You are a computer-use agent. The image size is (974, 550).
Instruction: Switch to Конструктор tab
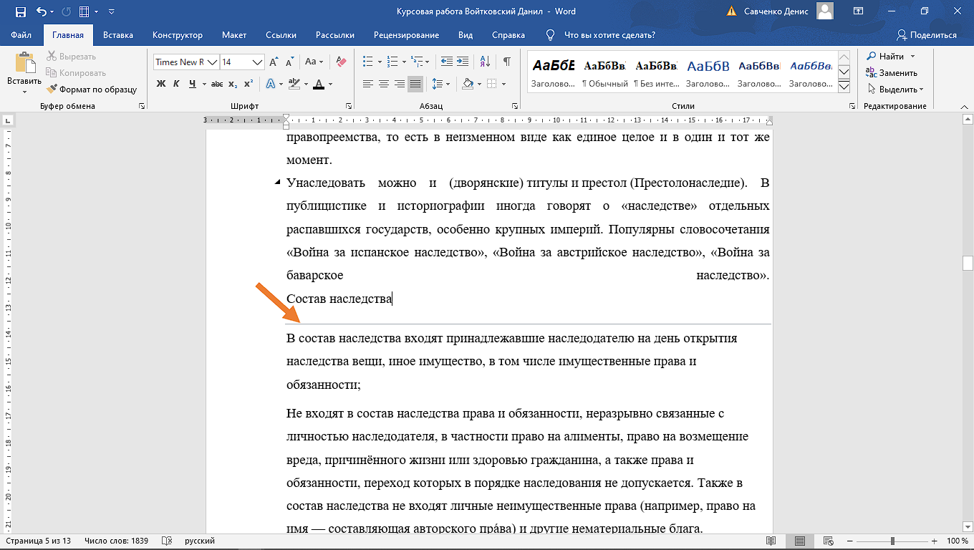pos(178,34)
